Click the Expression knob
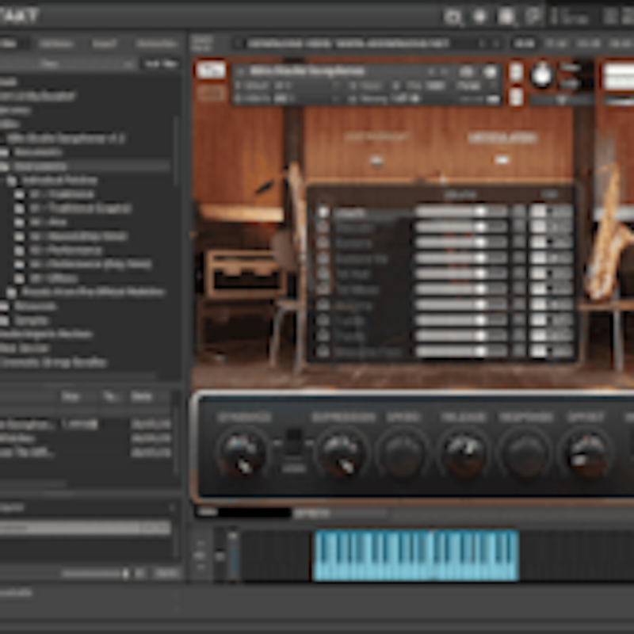 click(x=342, y=453)
